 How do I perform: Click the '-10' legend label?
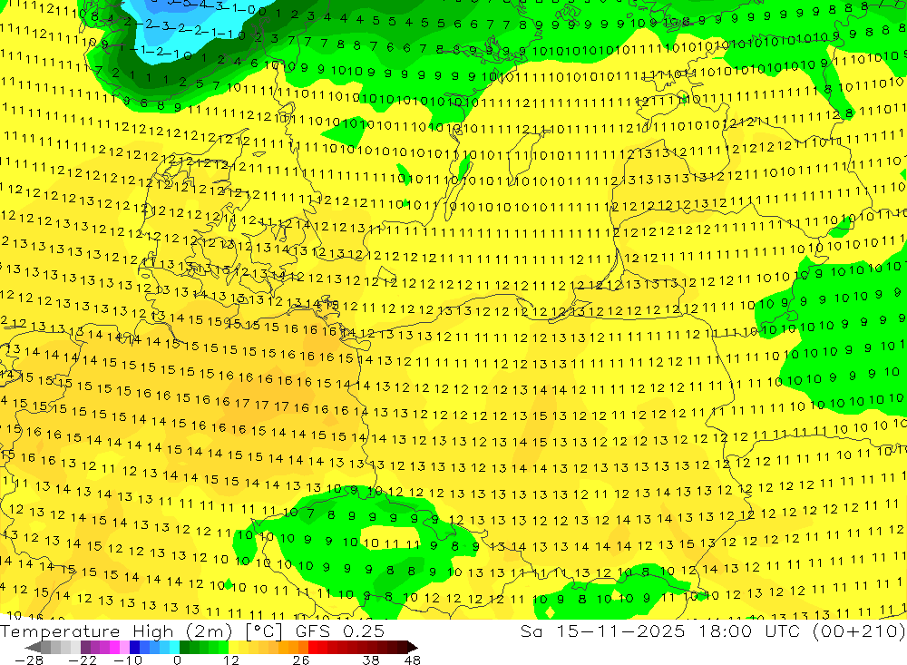pyautogui.click(x=128, y=660)
